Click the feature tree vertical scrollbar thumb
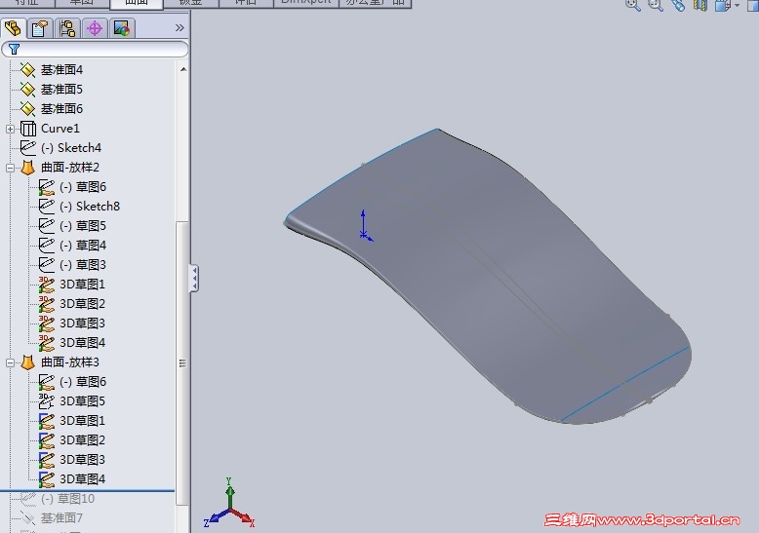 click(182, 362)
